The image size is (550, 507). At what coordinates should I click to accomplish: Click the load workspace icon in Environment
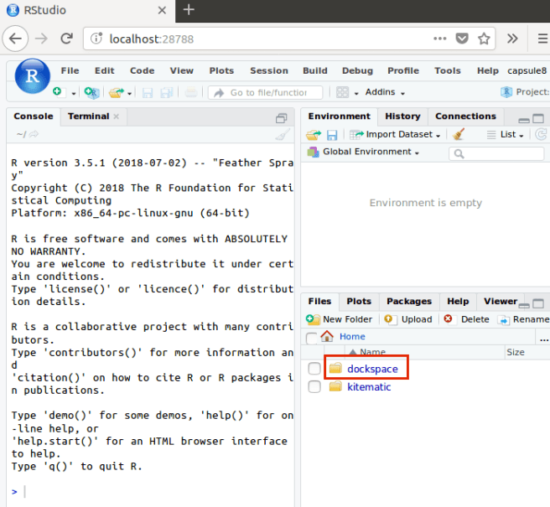tap(314, 134)
